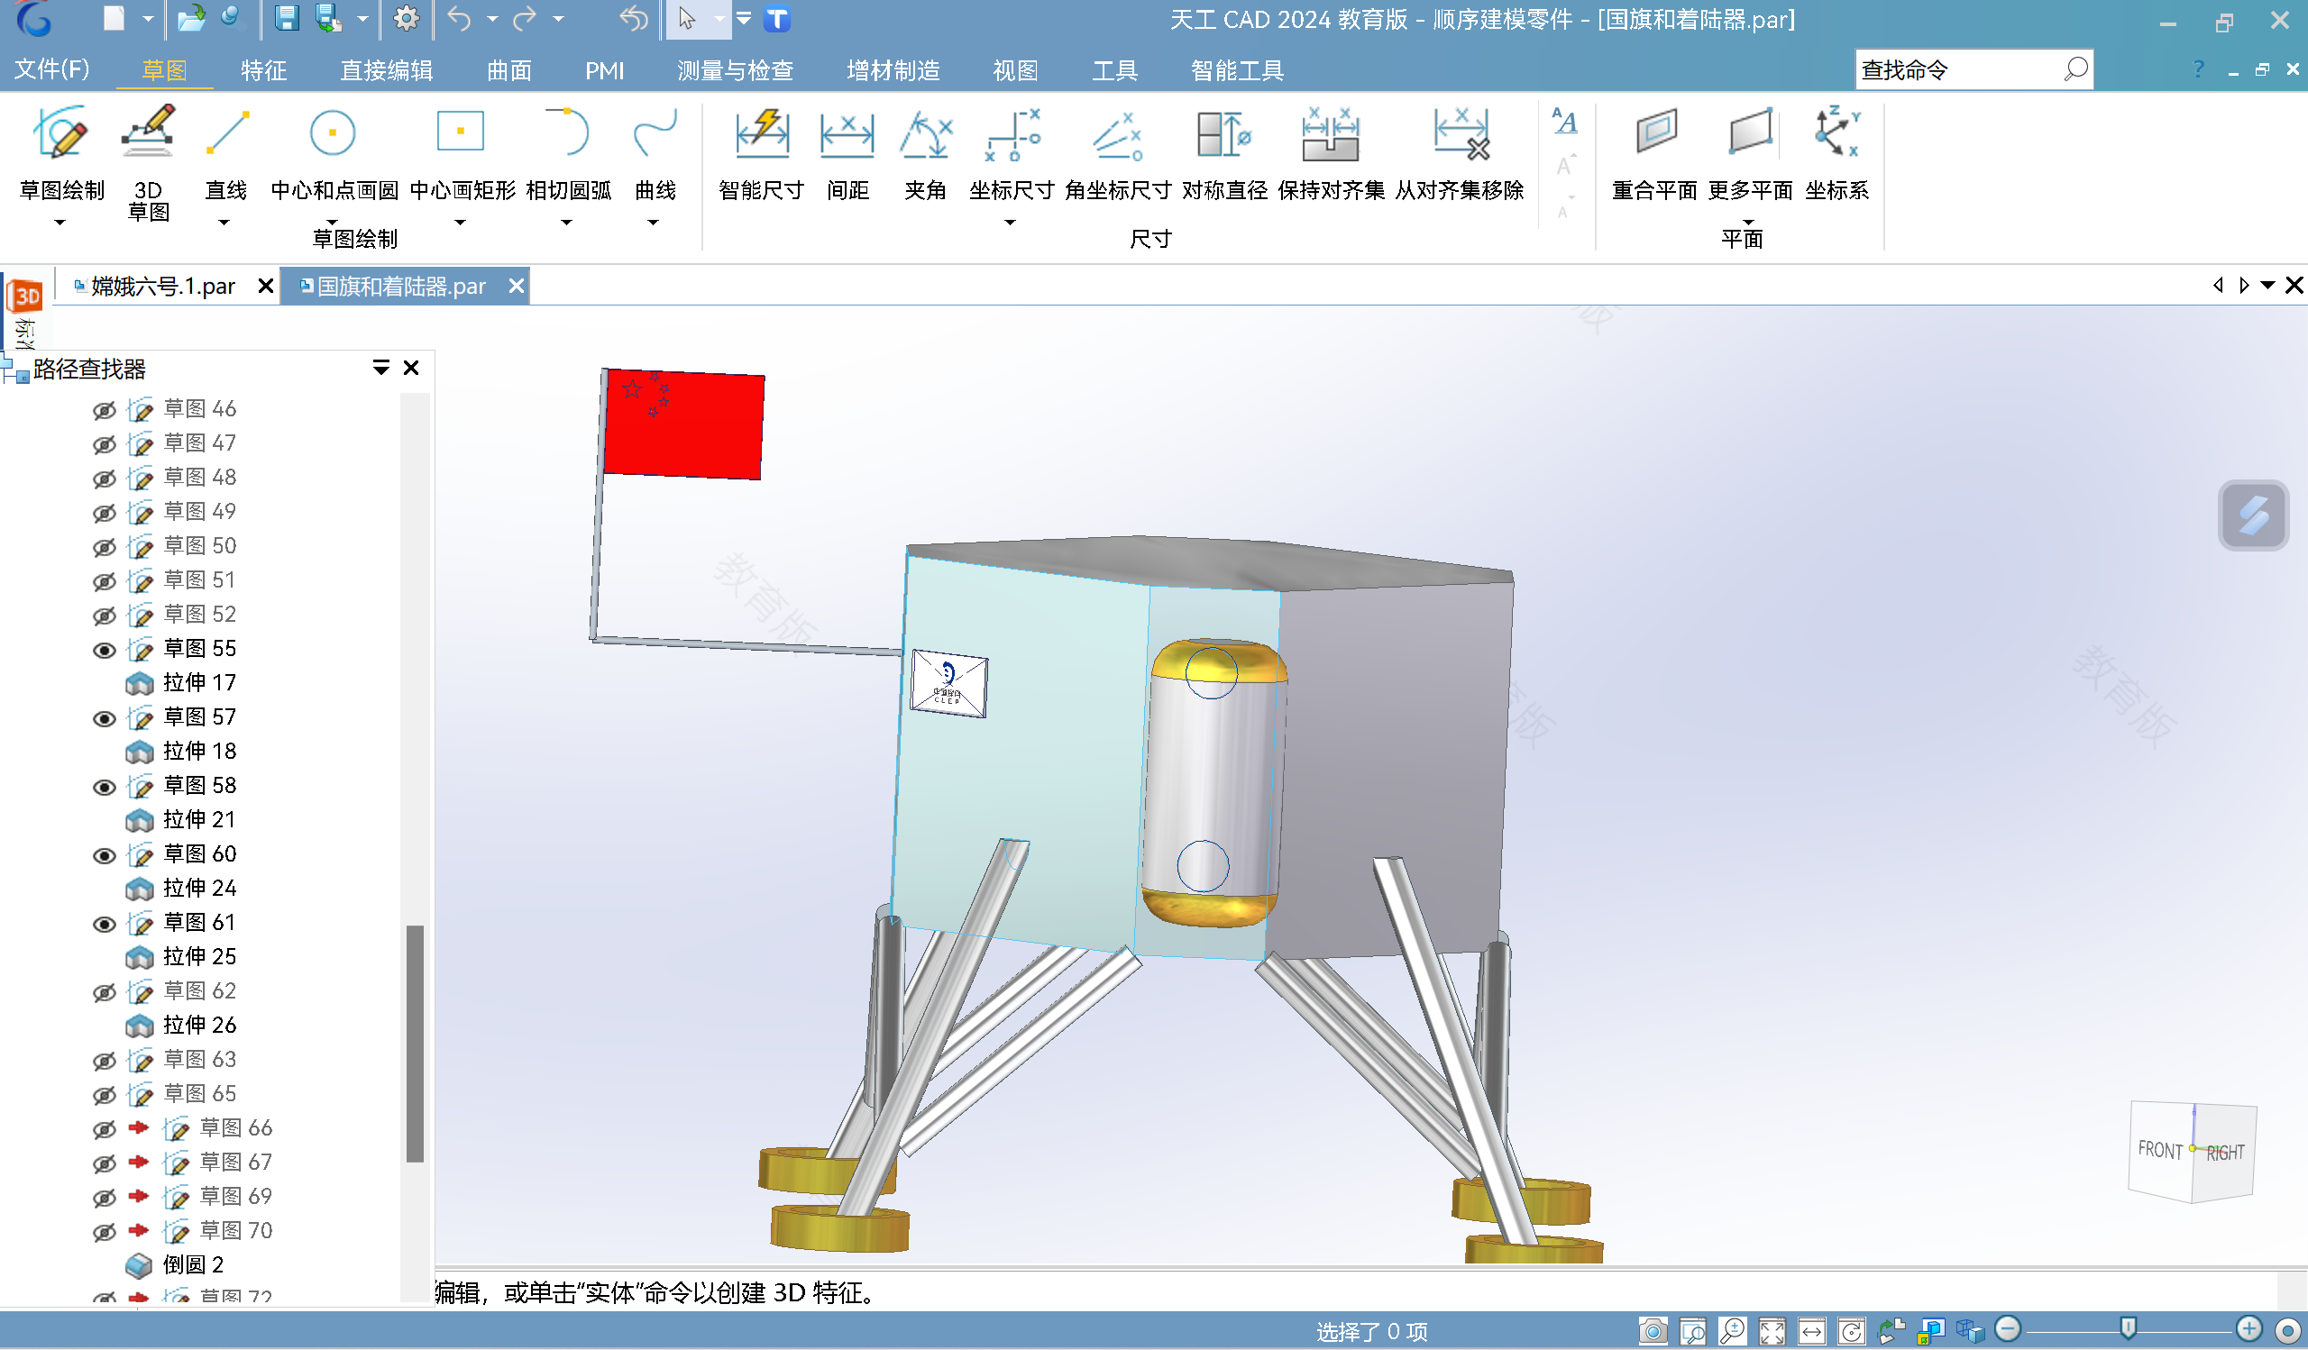The height and width of the screenshot is (1350, 2308).
Task: Expand the 中心画矩形 dropdown arrow
Action: coord(460,223)
